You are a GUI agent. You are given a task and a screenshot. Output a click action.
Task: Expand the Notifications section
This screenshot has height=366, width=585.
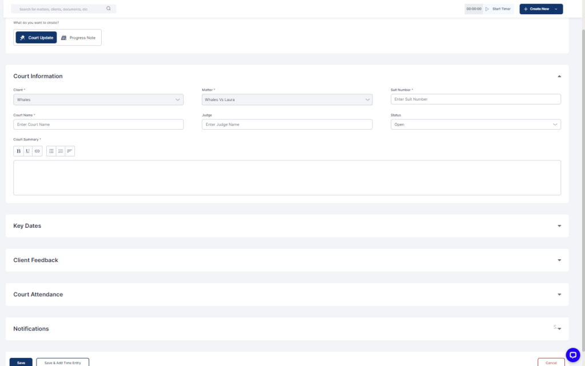pyautogui.click(x=559, y=329)
